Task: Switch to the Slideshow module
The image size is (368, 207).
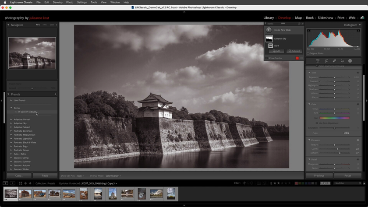Action: click(325, 18)
